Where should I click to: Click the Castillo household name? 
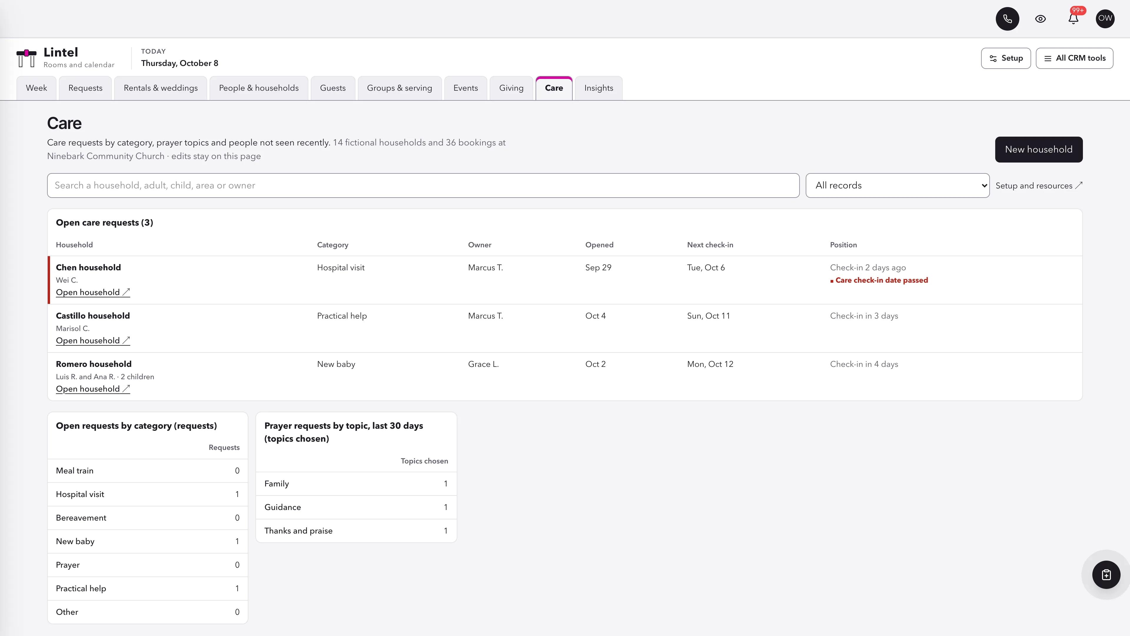pyautogui.click(x=93, y=316)
